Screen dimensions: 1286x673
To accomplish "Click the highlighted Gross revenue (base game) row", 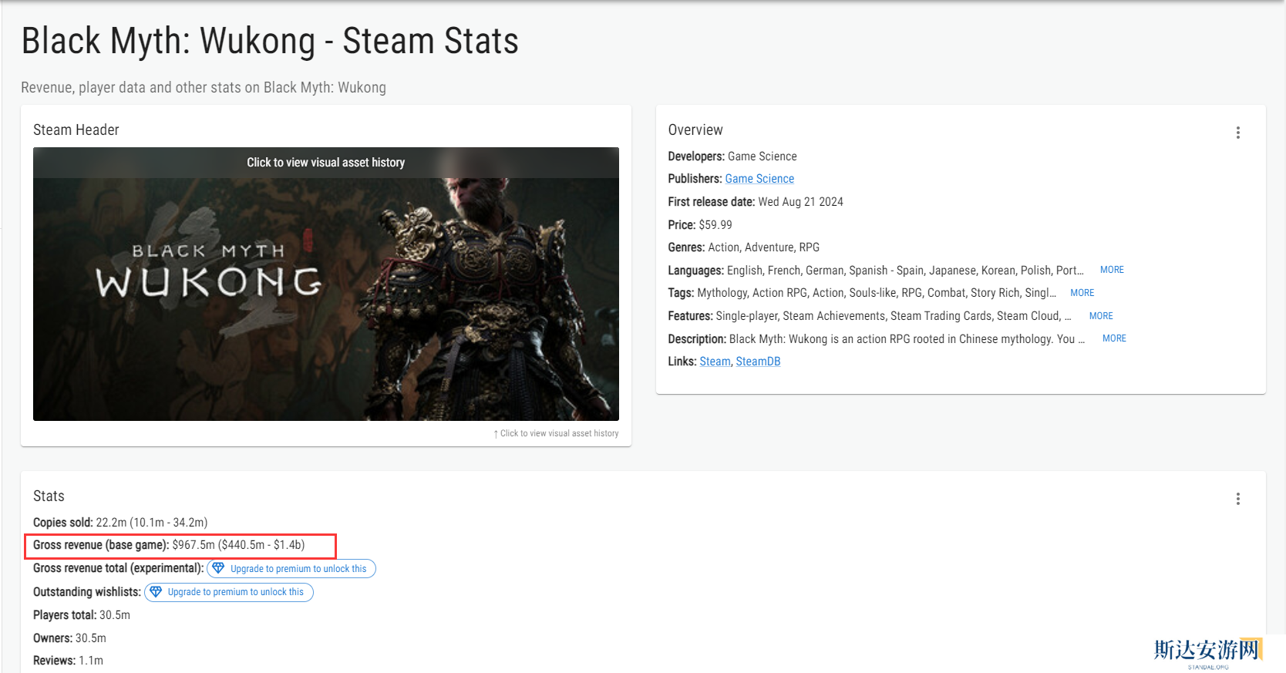I will click(180, 545).
